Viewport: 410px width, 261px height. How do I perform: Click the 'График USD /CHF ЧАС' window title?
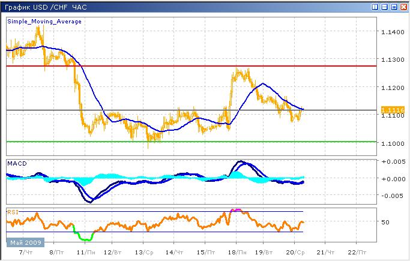click(46, 7)
